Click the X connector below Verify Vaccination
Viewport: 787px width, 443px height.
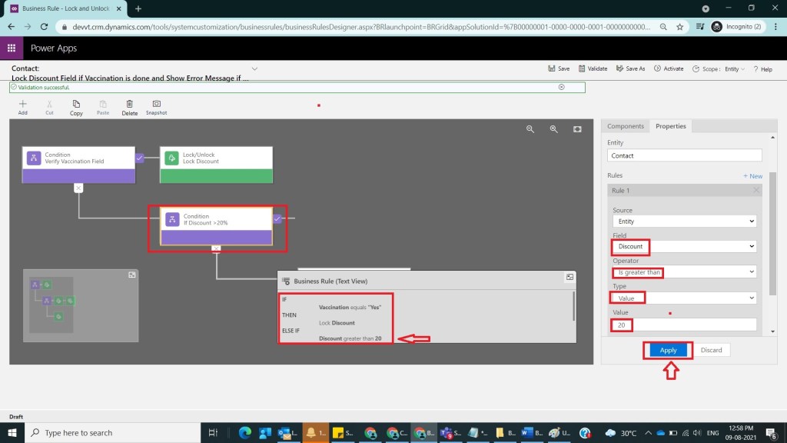pos(78,188)
